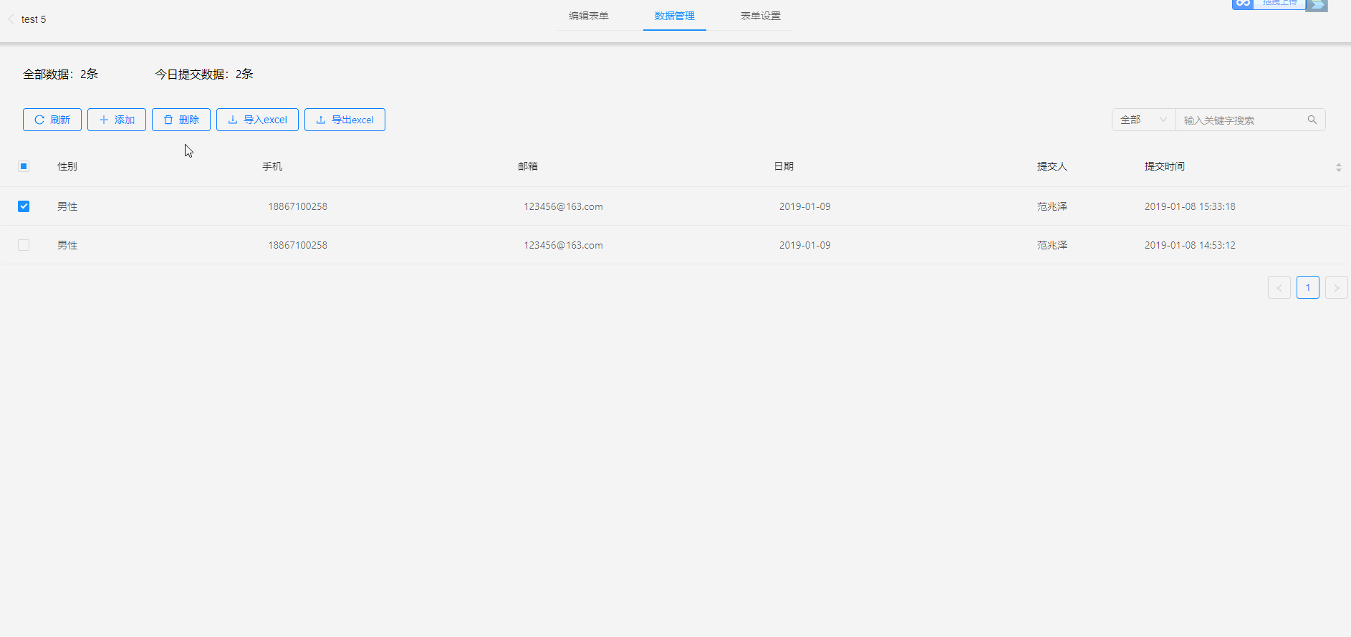Click the timestamp 2019-01-08 14:53:12
This screenshot has width=1351, height=637.
[1190, 245]
